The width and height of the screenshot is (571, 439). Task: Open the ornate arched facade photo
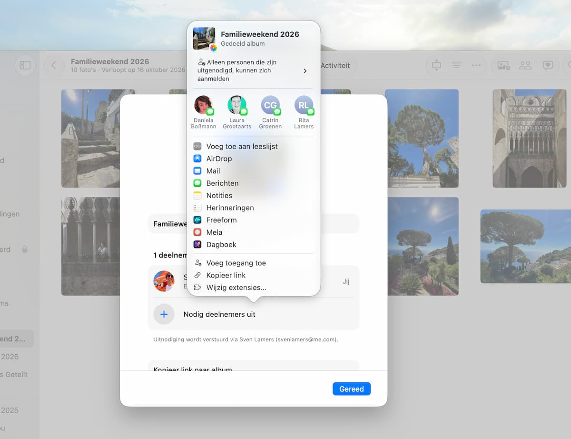[529, 139]
